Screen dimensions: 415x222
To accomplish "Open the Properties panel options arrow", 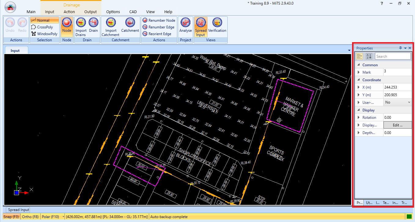I will click(405, 48).
